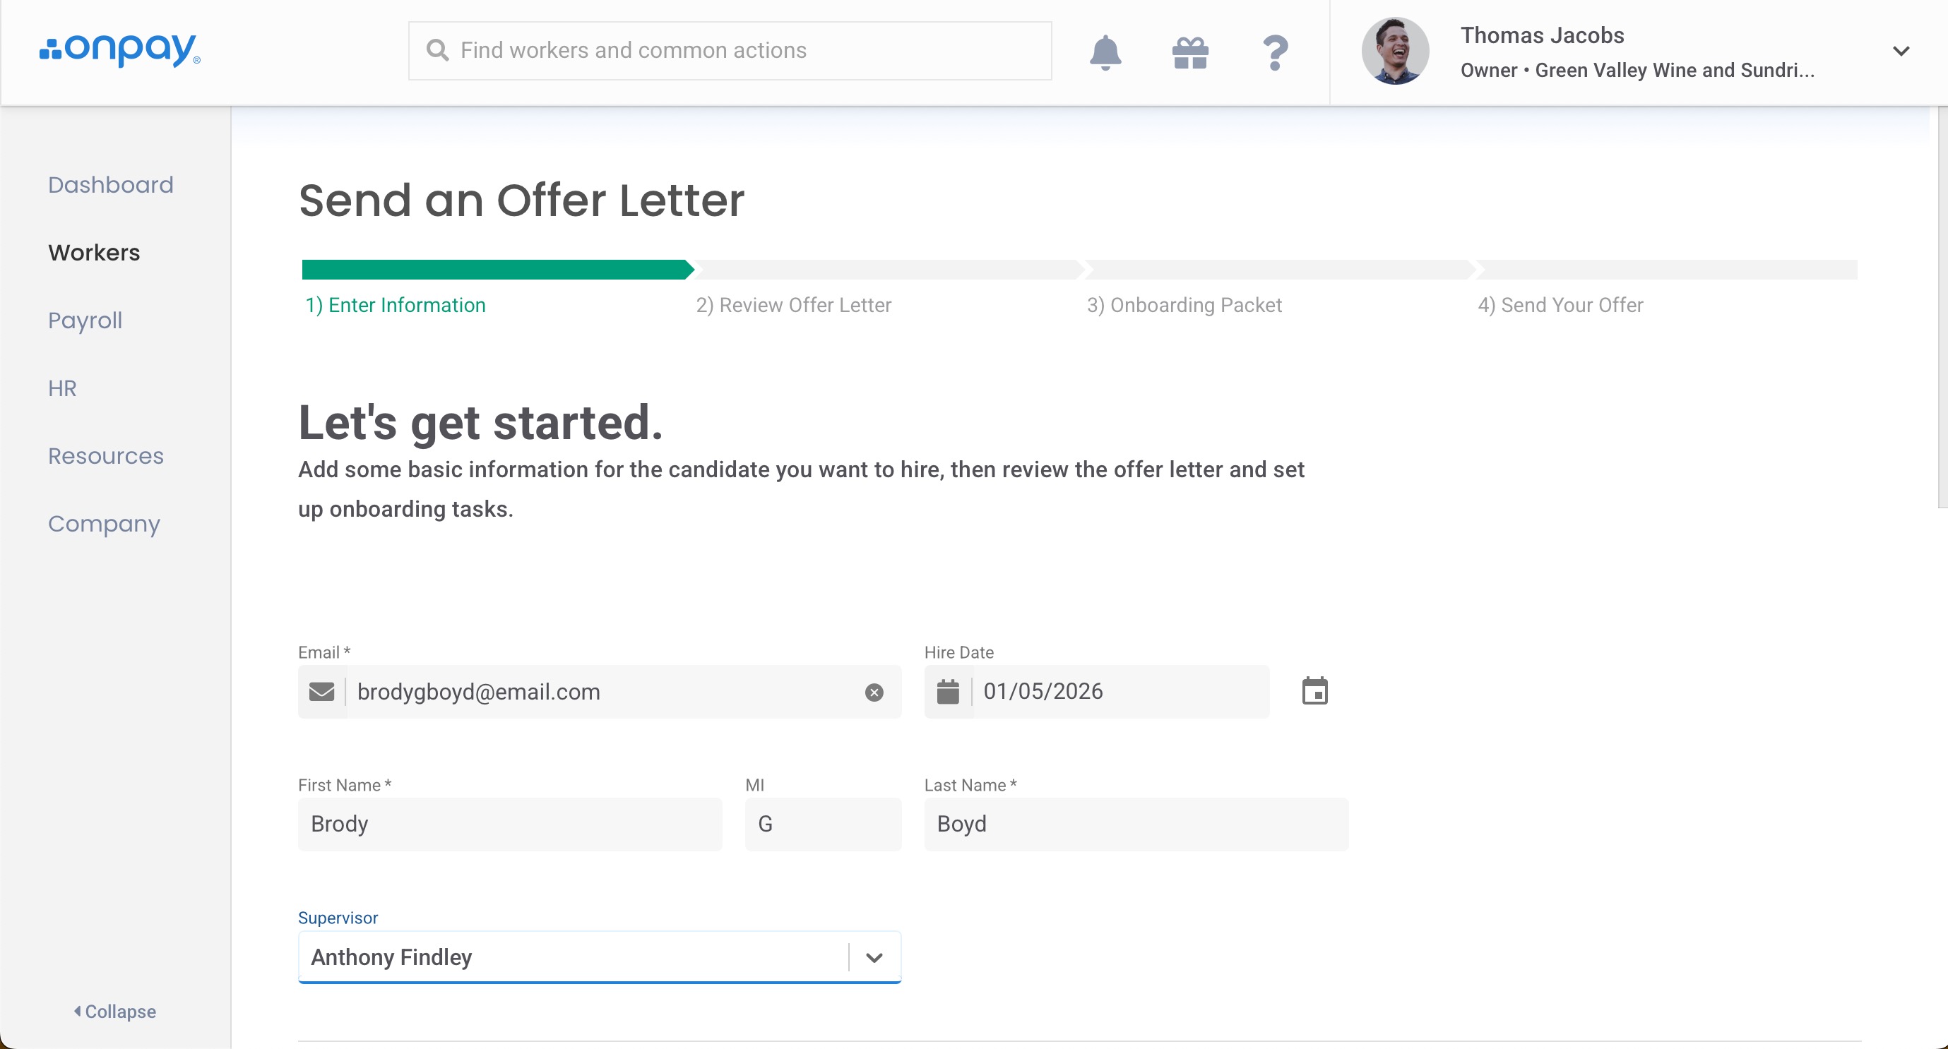
Task: Navigate to HR section
Action: (62, 388)
